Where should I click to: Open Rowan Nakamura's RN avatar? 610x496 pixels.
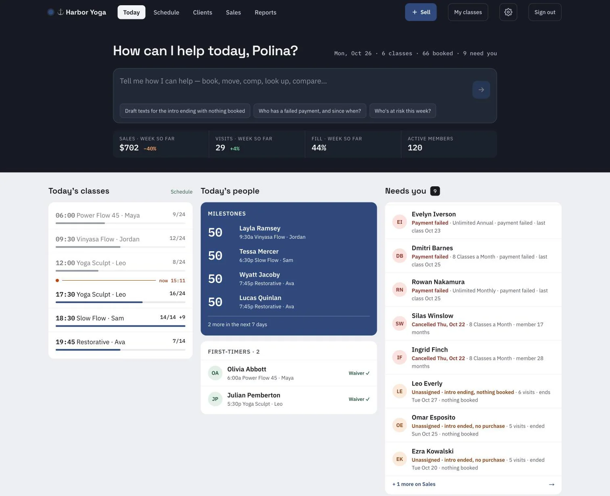399,290
